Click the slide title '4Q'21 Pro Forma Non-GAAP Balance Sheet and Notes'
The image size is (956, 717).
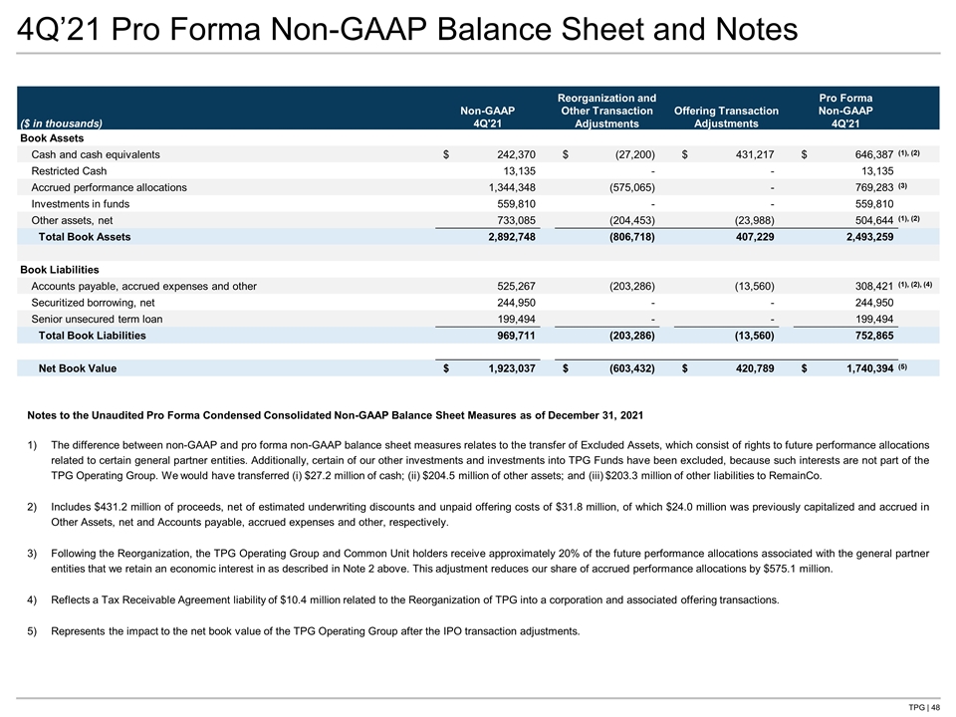pos(407,29)
